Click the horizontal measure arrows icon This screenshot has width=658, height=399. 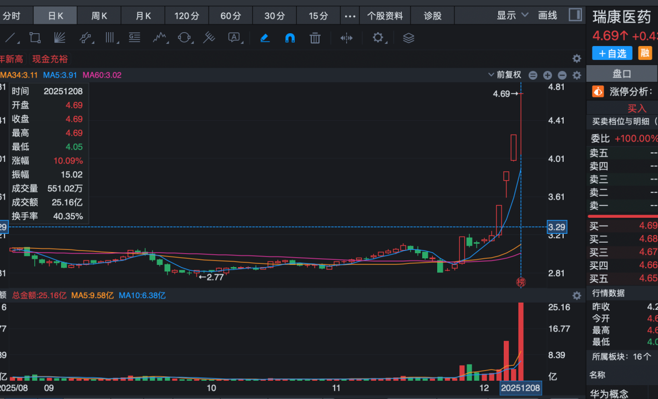[x=346, y=38]
